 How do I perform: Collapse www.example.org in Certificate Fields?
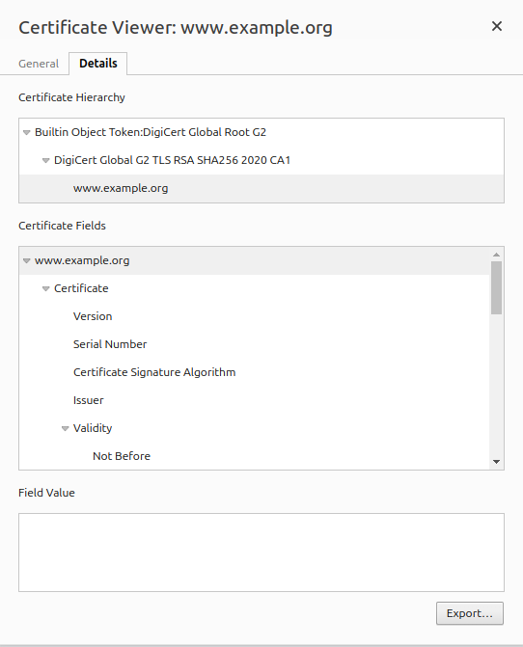click(27, 261)
